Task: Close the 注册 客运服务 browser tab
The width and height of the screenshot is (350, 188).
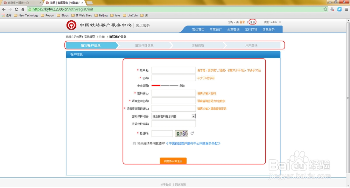Action: click(82, 3)
